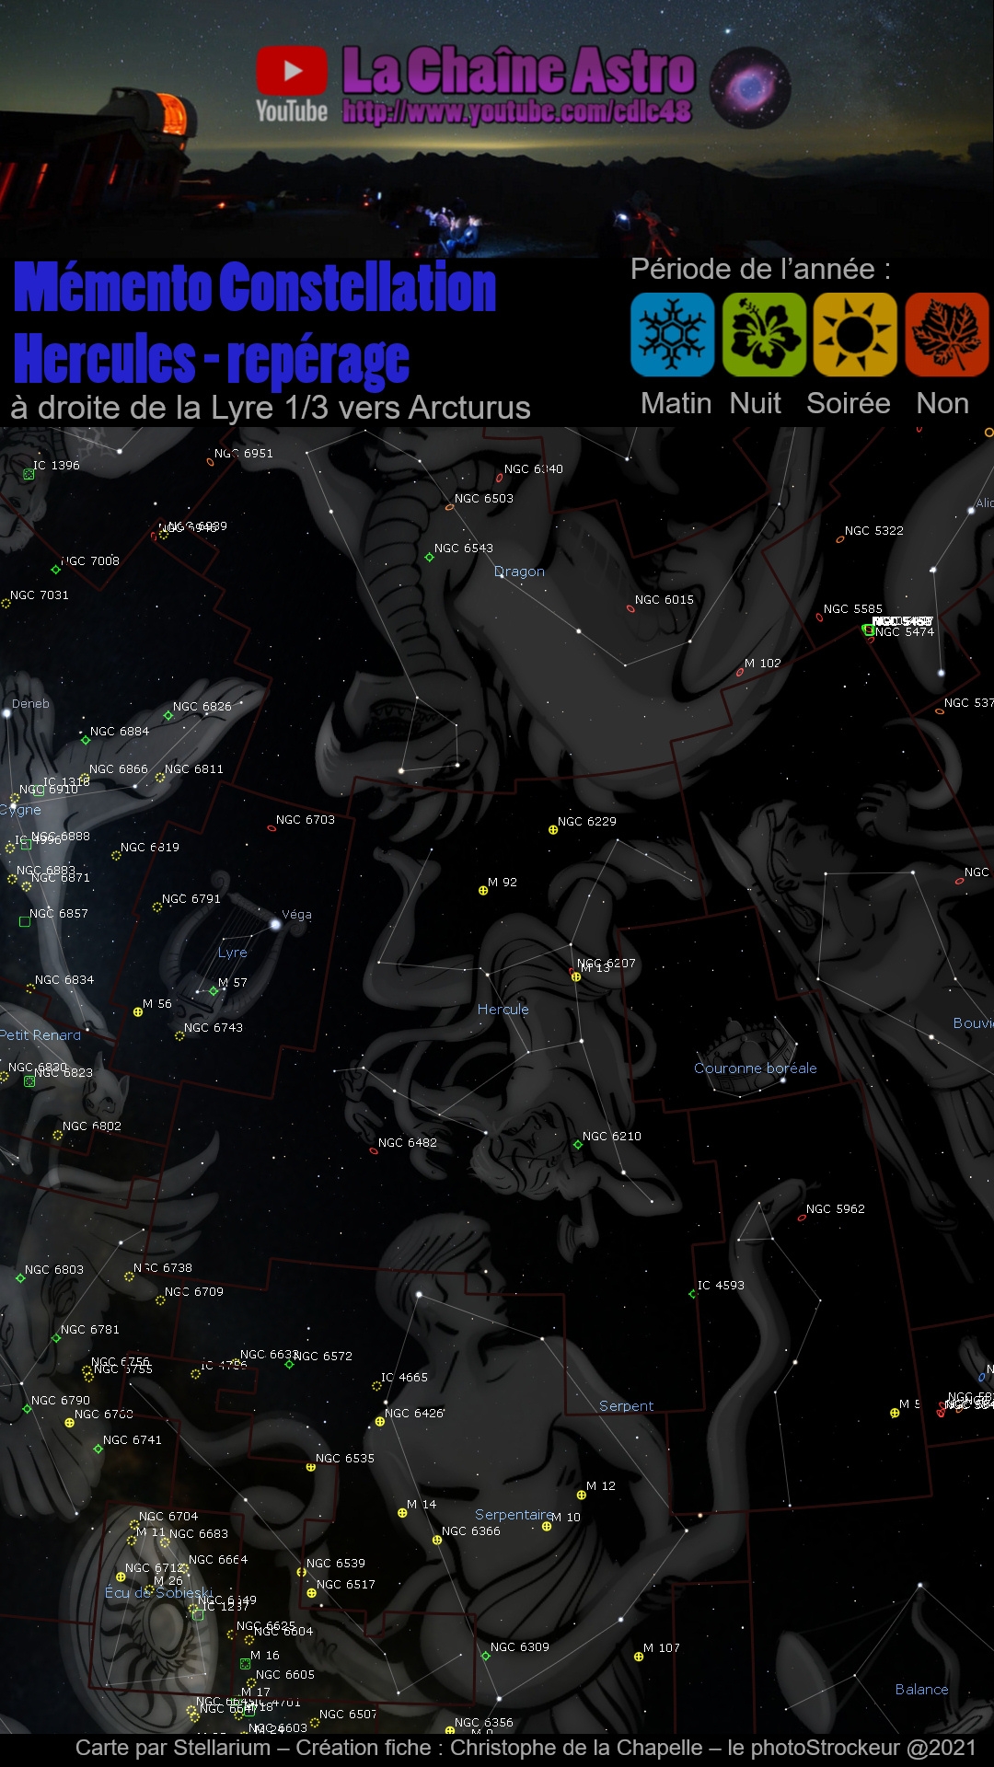Open the youtube.com/cdlc48 link
This screenshot has height=1767, width=994.
pyautogui.click(x=517, y=112)
